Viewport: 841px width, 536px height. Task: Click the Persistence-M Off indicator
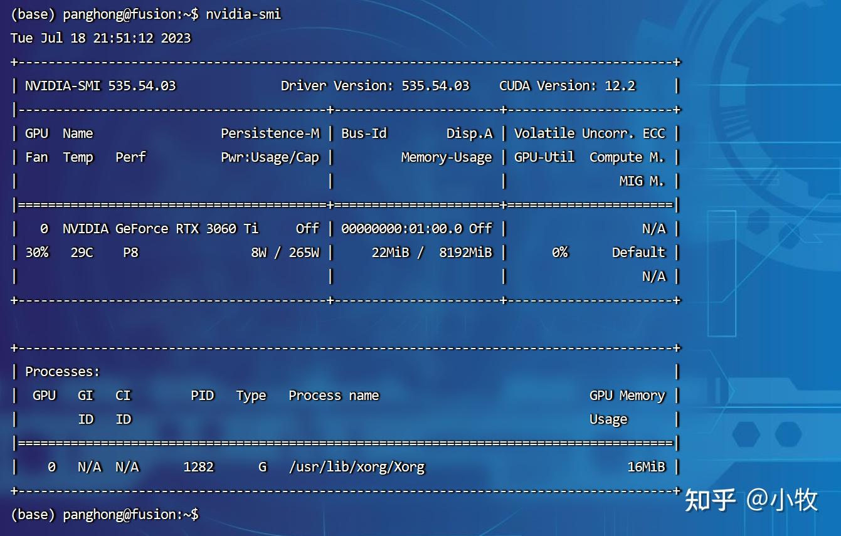(307, 228)
